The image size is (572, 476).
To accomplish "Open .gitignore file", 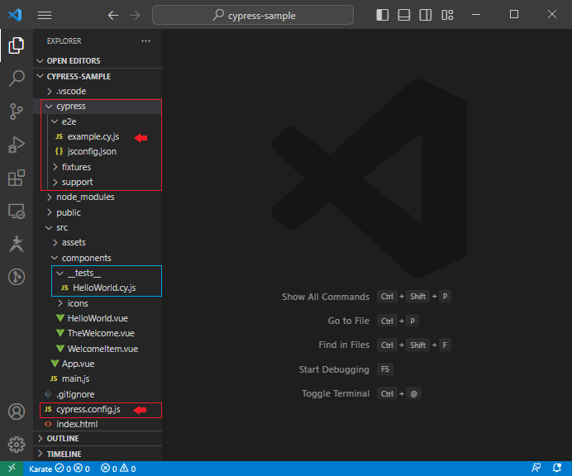I will tap(98, 394).
